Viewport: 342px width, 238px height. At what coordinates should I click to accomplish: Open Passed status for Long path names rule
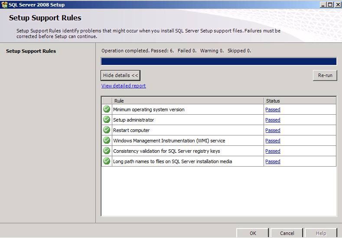point(273,161)
